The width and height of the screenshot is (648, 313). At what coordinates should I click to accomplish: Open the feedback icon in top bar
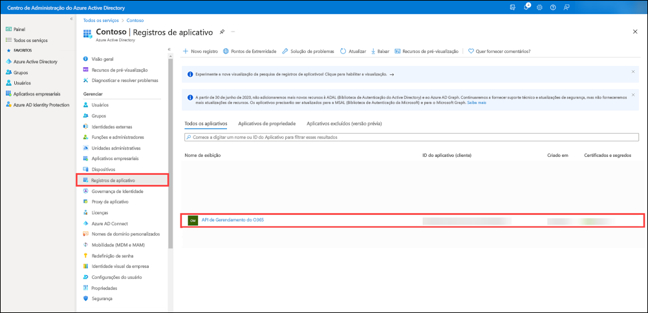[567, 7]
